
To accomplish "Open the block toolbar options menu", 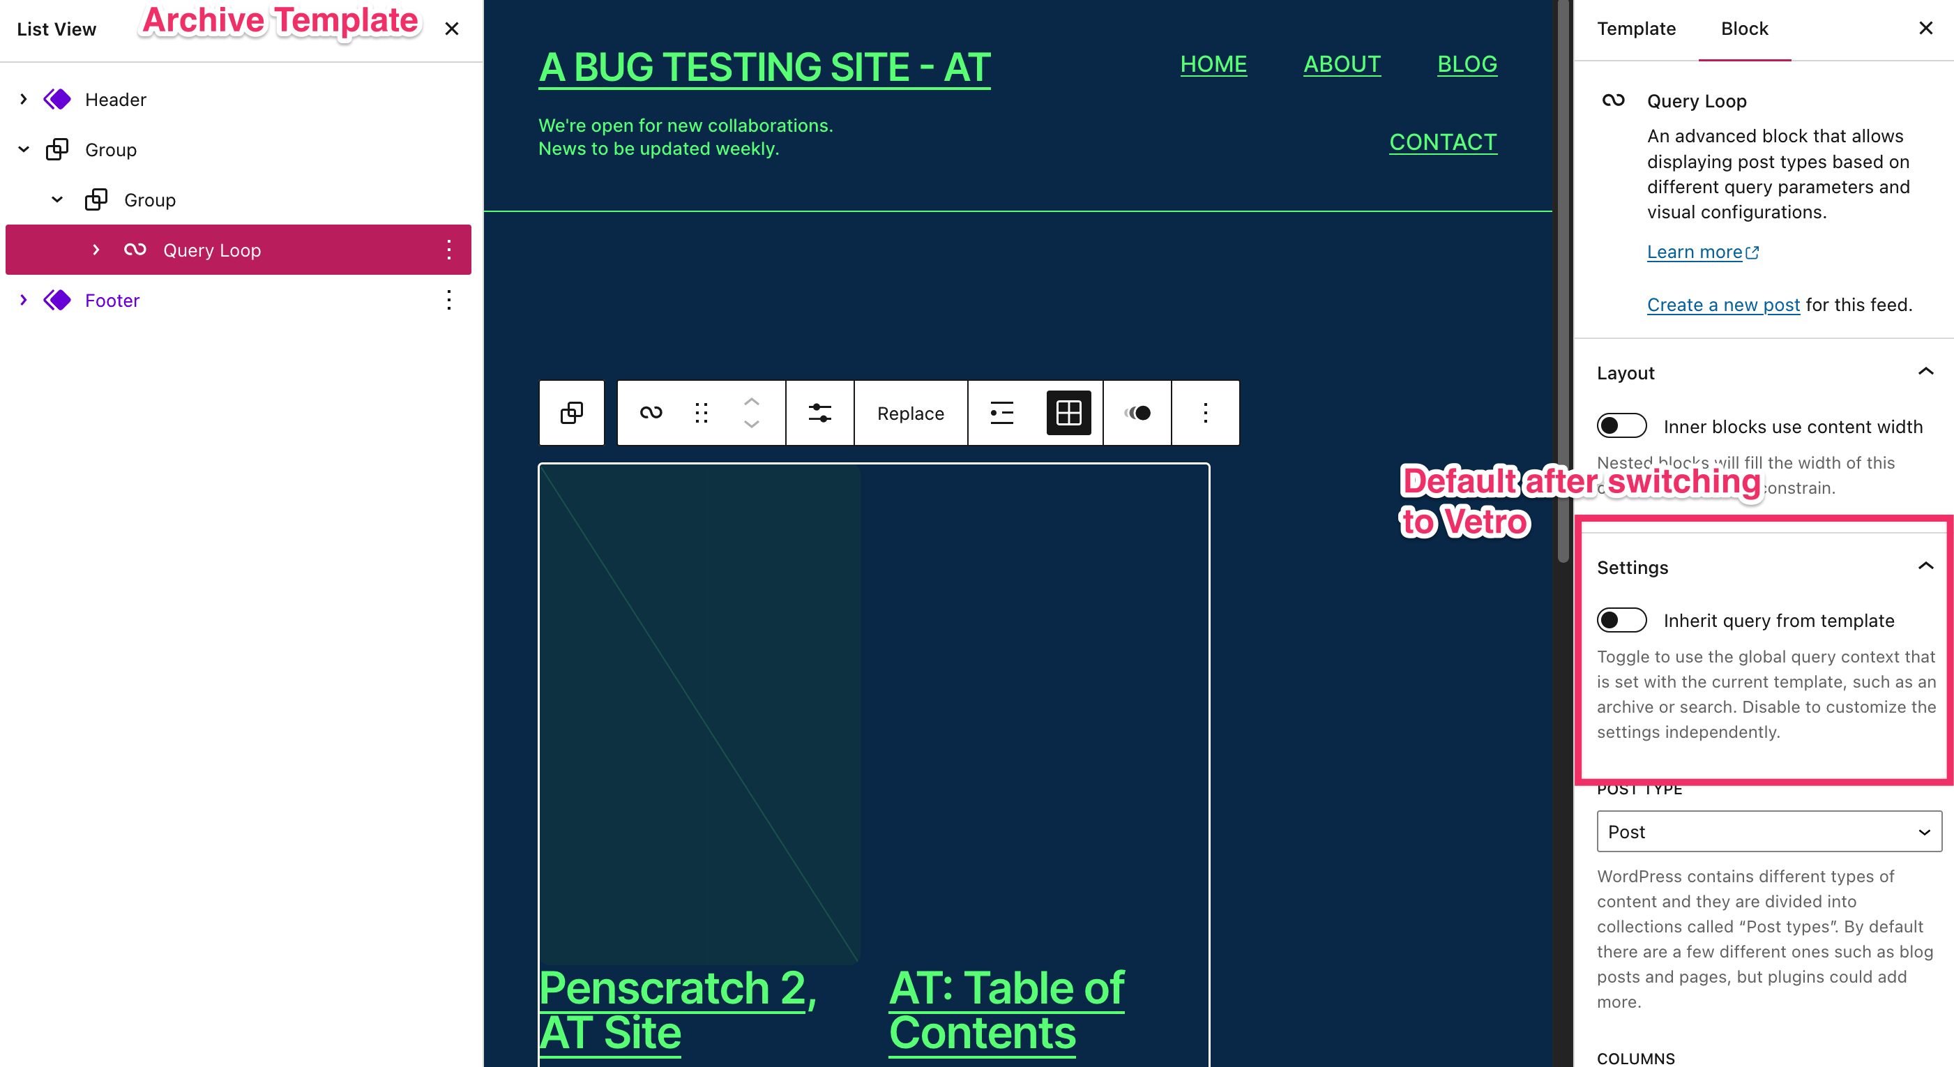I will coord(1205,413).
